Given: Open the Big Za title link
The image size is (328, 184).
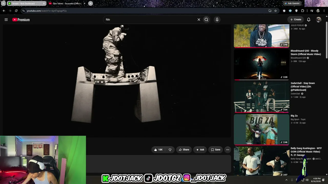Looking at the screenshot, I should [294, 116].
